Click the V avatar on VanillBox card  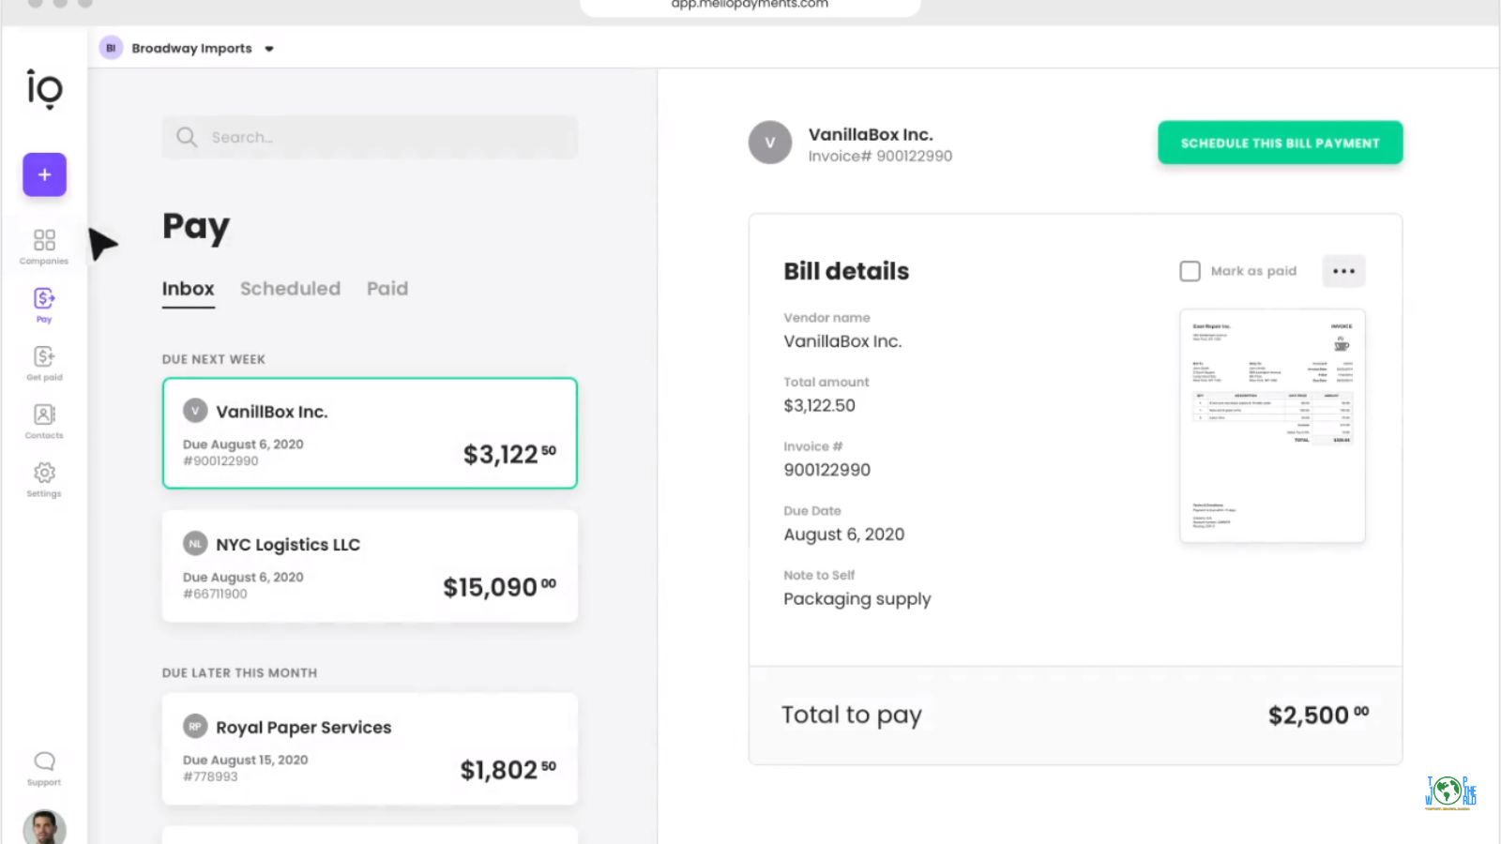point(195,411)
